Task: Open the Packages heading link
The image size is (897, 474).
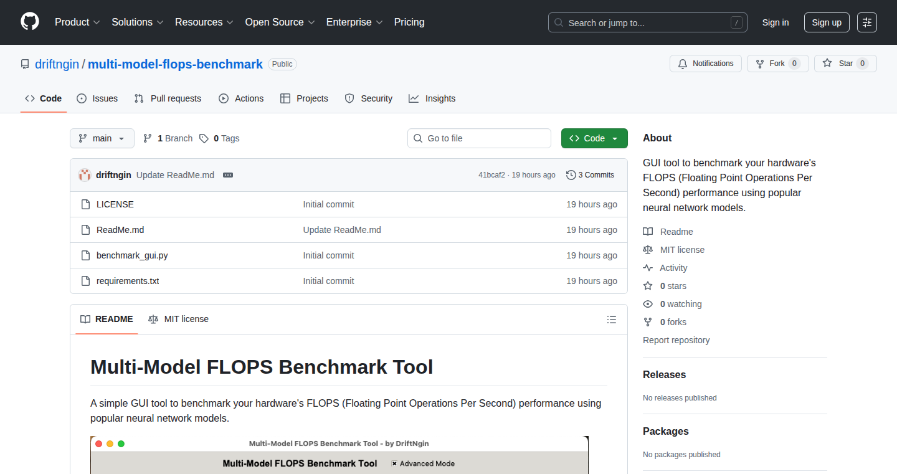Action: pyautogui.click(x=666, y=431)
